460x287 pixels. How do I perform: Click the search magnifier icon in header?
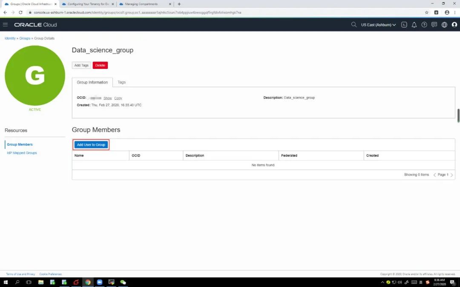(354, 25)
